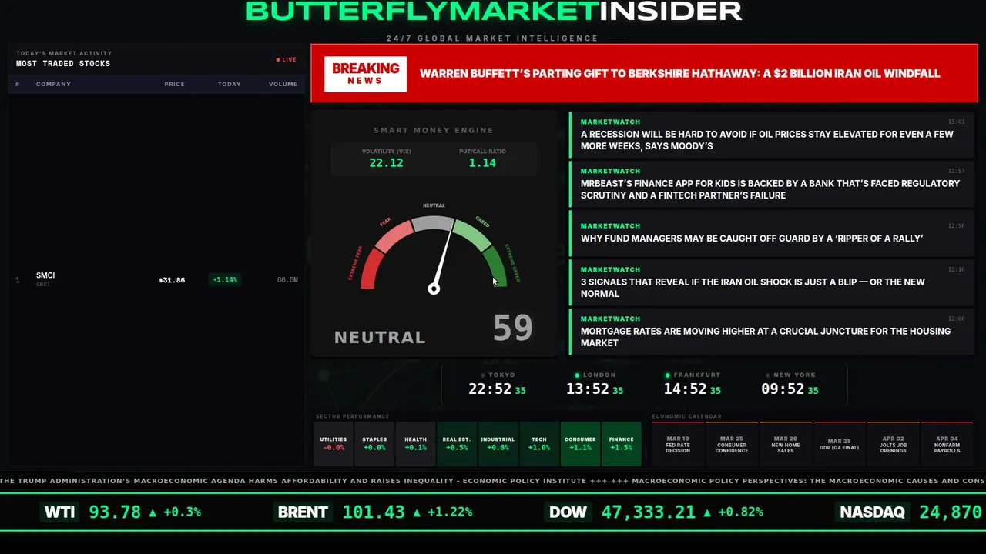Viewport: 986px width, 554px height.
Task: Click the Smart Money Engine panel title
Action: click(434, 130)
